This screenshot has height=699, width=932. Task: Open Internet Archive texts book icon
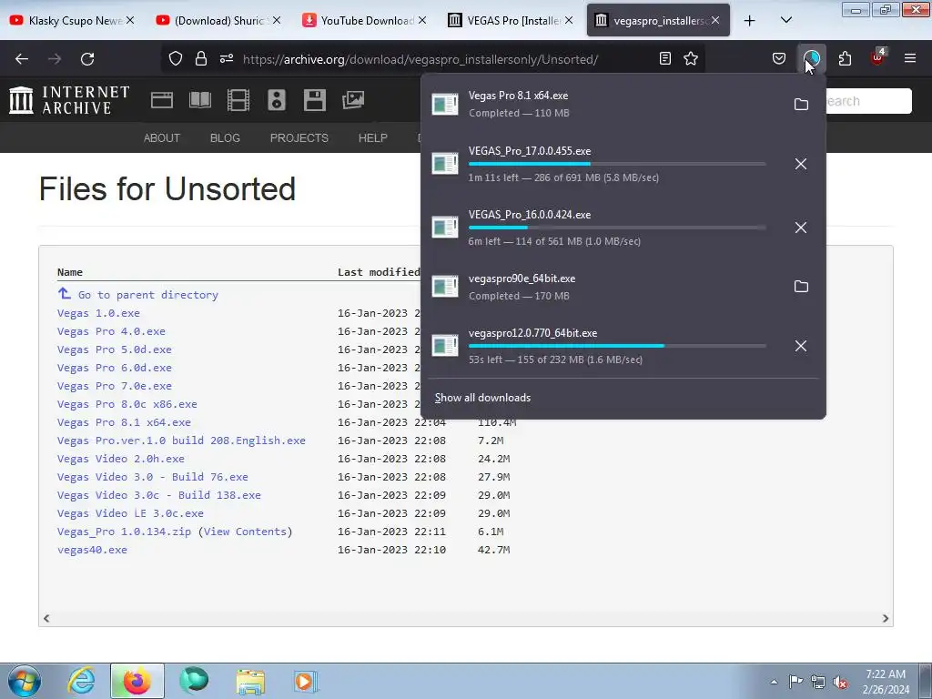pos(199,100)
